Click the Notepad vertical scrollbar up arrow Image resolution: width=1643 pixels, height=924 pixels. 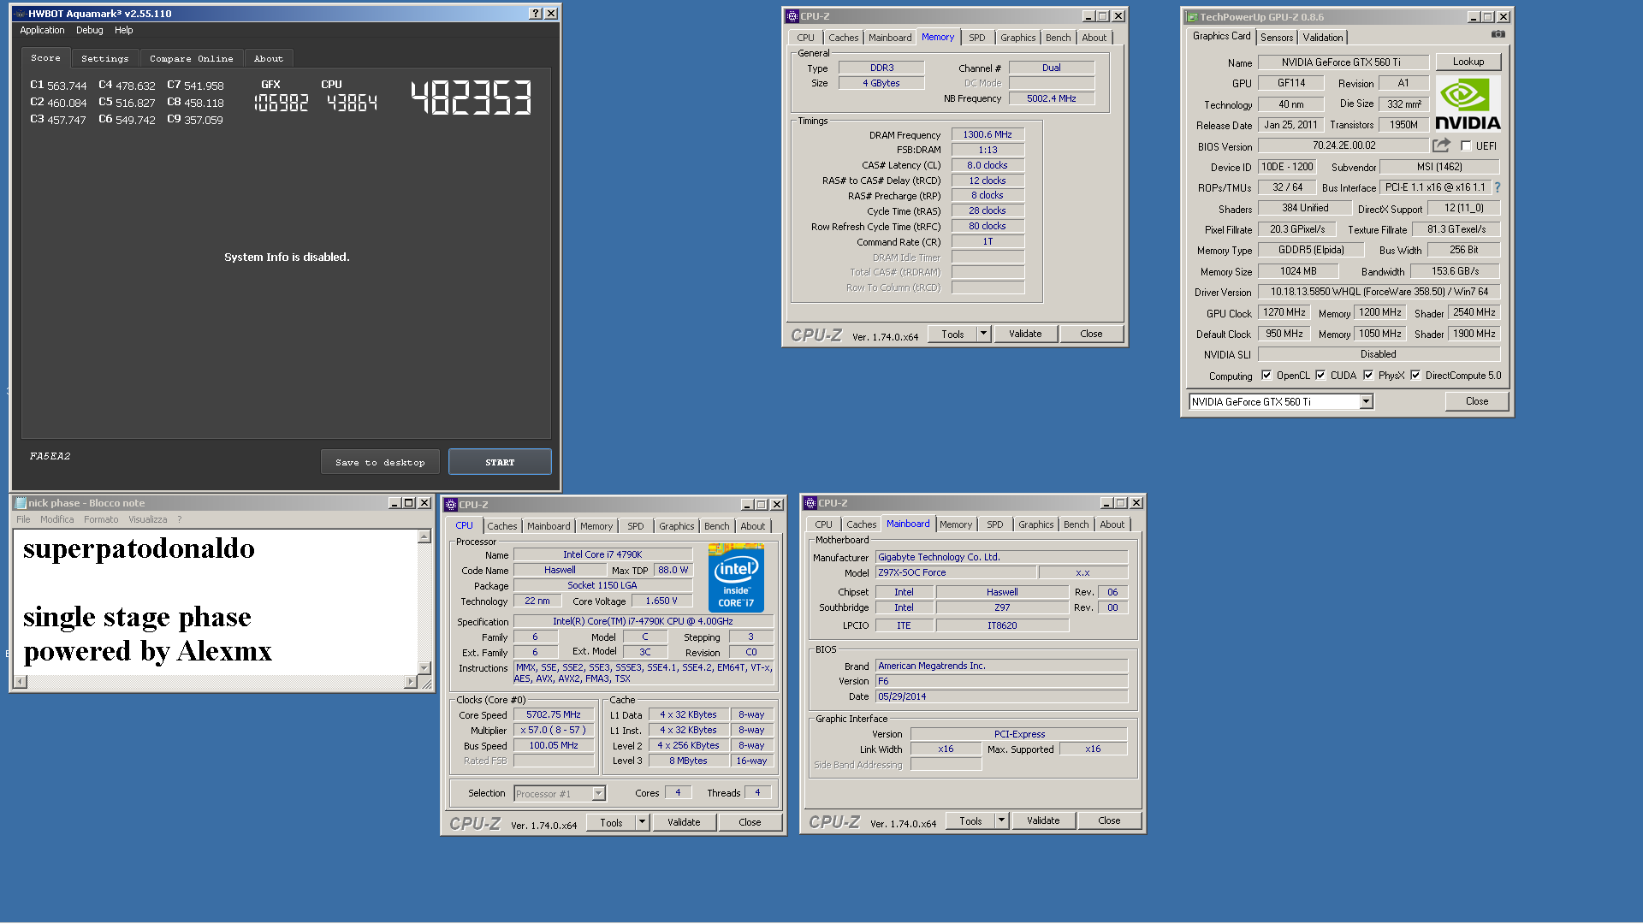tap(424, 536)
